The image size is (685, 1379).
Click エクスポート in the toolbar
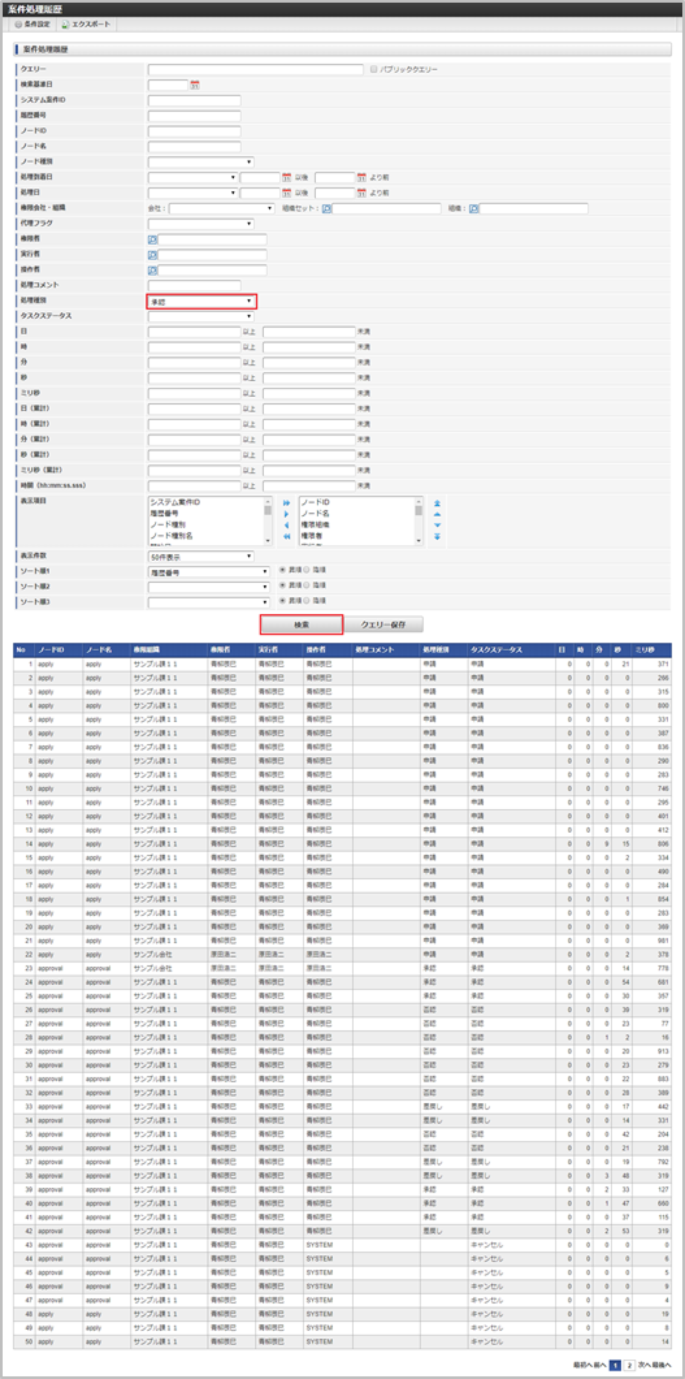tap(86, 24)
